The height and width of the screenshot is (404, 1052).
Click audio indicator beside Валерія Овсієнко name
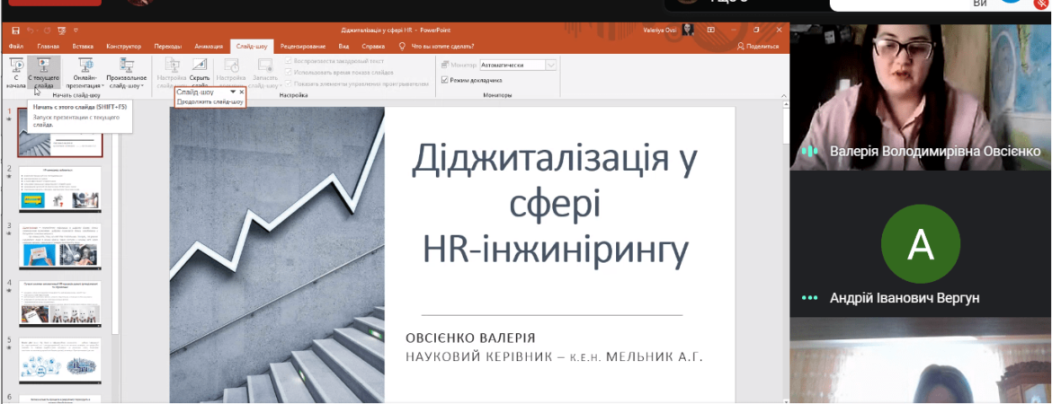click(x=810, y=151)
